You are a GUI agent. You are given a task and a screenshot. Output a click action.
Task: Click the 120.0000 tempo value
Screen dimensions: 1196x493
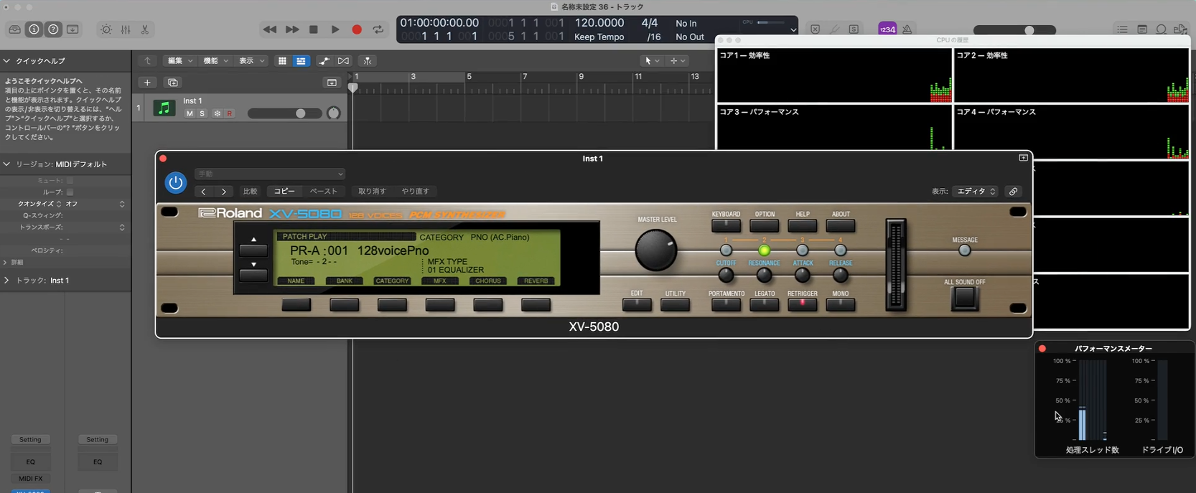[x=599, y=23]
